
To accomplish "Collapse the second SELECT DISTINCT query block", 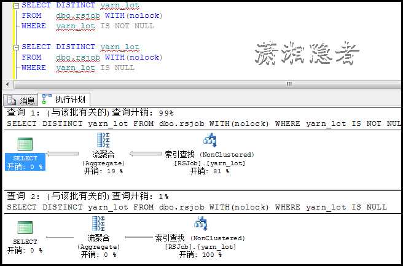I will click(x=16, y=47).
